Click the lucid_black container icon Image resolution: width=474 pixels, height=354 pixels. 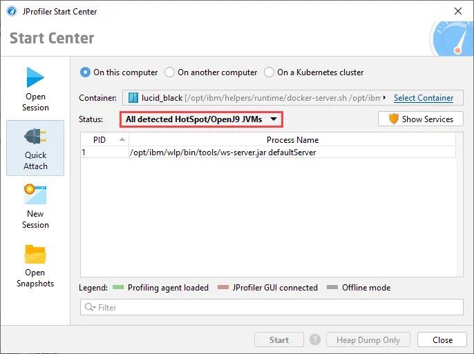(133, 98)
